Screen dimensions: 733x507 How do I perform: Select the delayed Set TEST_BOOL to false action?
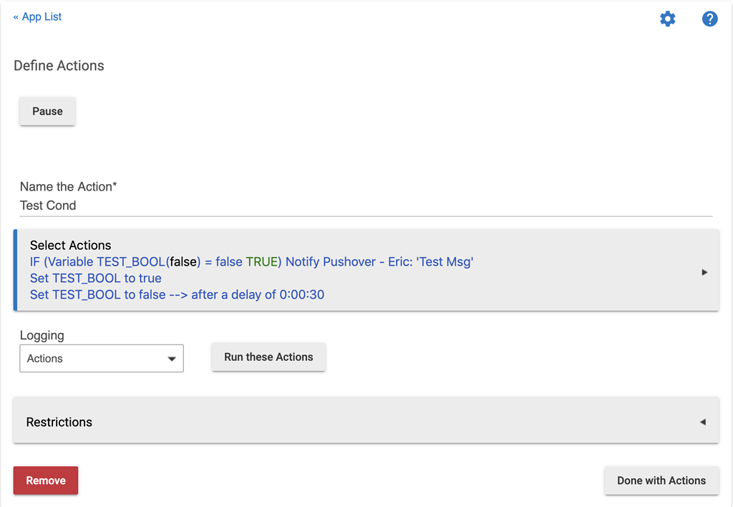point(178,294)
